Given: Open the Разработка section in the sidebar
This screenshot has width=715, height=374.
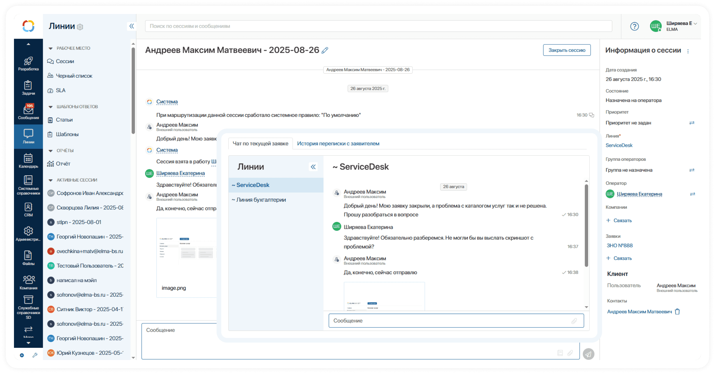Looking at the screenshot, I should [28, 63].
